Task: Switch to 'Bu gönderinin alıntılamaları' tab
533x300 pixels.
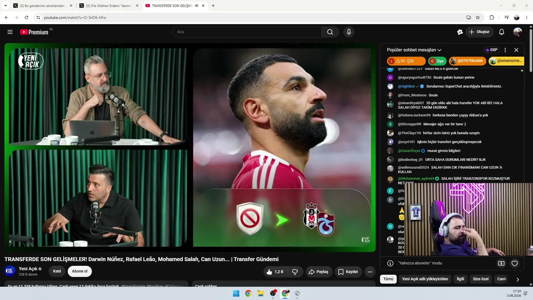Action: point(42,6)
